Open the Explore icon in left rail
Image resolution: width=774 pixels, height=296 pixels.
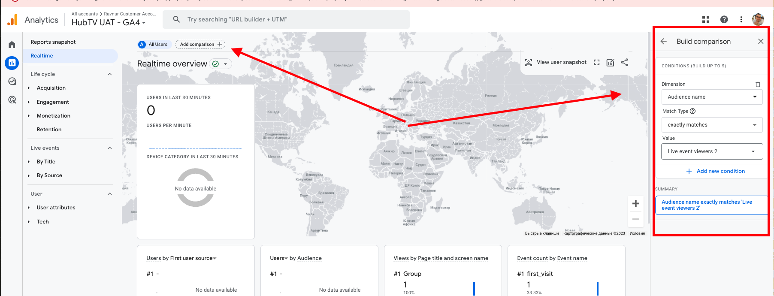point(12,82)
